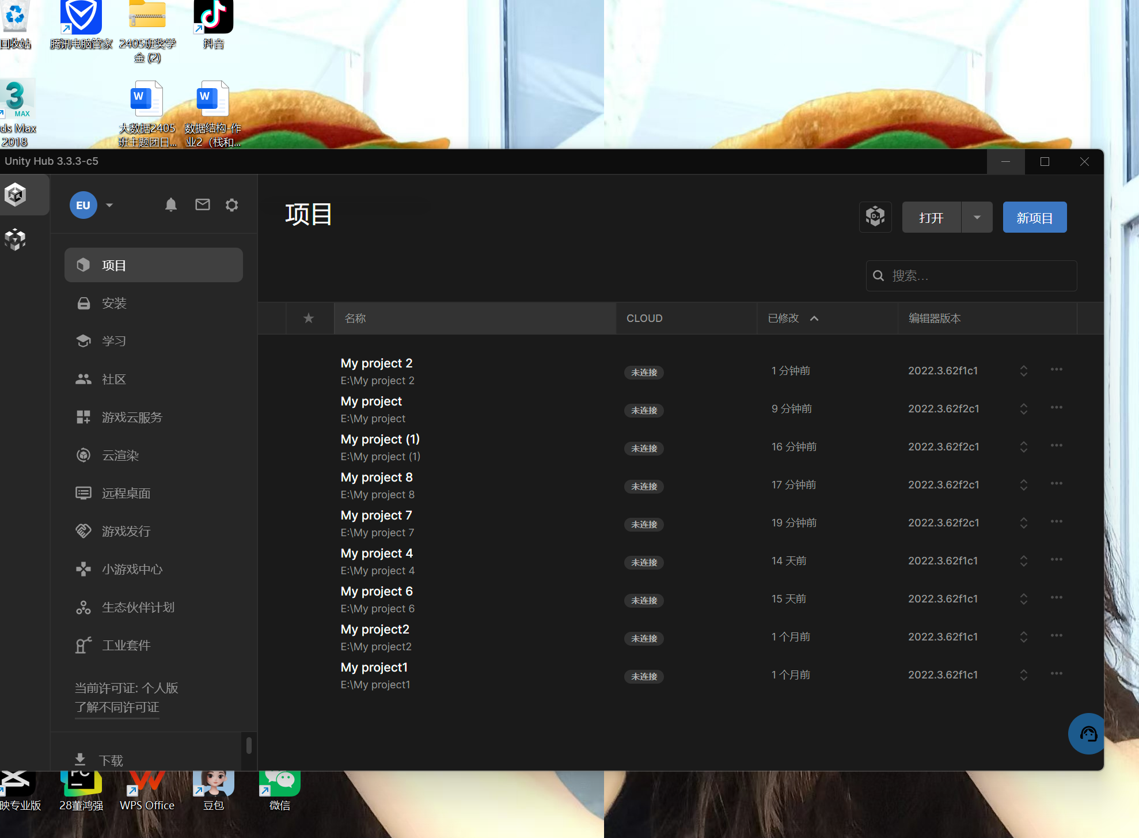The image size is (1139, 838).
Task: Click 未连接 cloud badge for My project
Action: pos(644,410)
